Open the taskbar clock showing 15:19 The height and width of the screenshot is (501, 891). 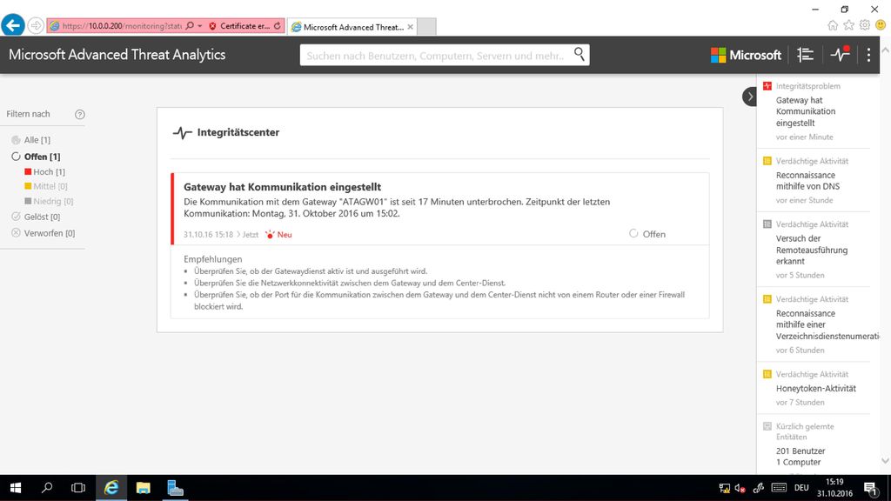[x=834, y=488]
